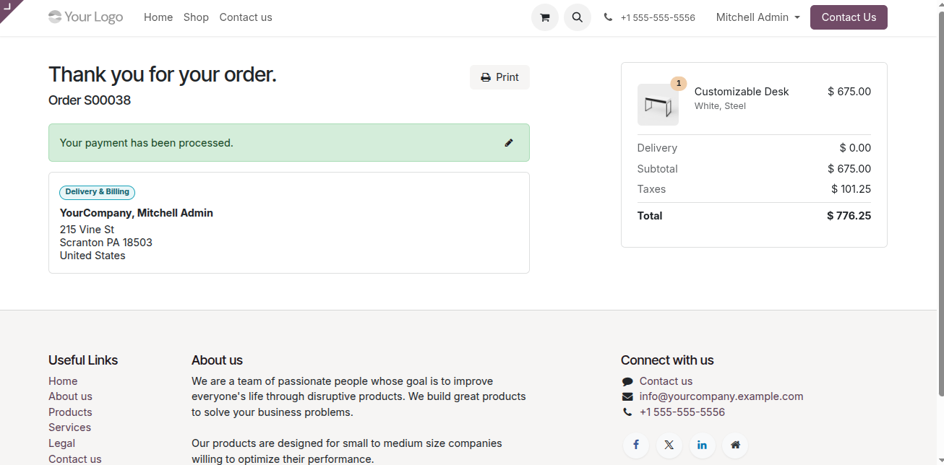Open the shopping cart icon
Image resolution: width=944 pixels, height=465 pixels.
[544, 17]
